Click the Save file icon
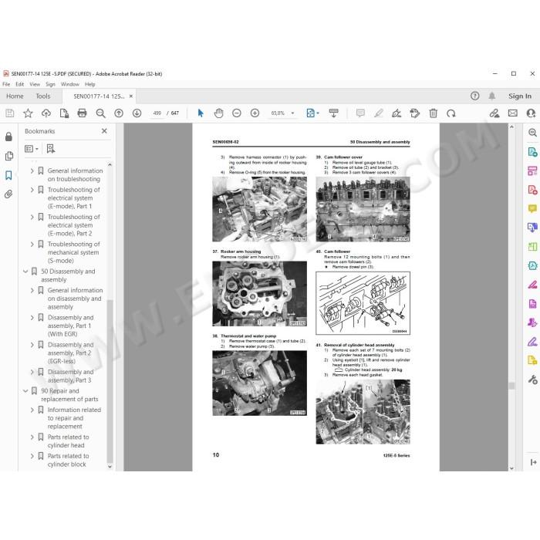The height and width of the screenshot is (540, 540). pyautogui.click(x=9, y=113)
